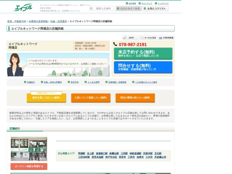
Task: Click the 保存した条件 button
Action: 102,9
